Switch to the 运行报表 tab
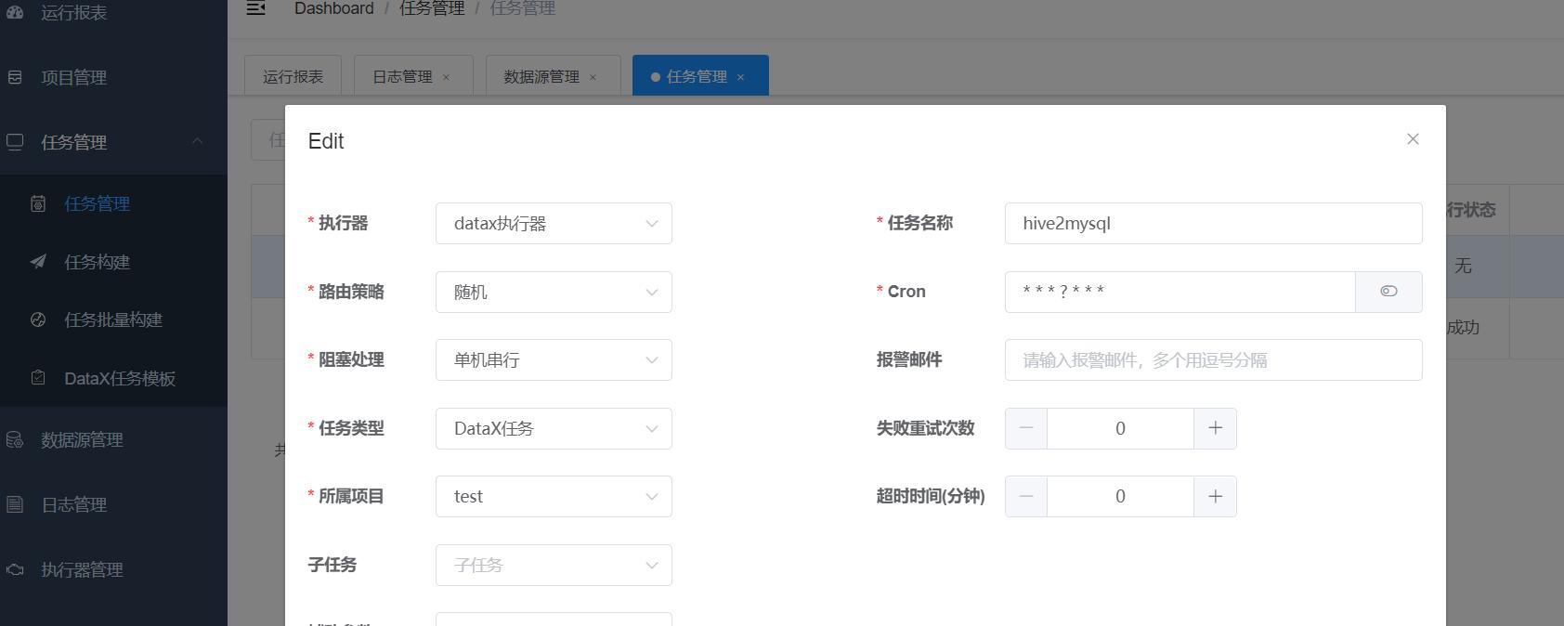The image size is (1564, 626). [x=293, y=76]
